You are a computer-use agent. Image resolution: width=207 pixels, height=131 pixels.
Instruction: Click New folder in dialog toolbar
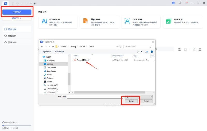[60, 52]
